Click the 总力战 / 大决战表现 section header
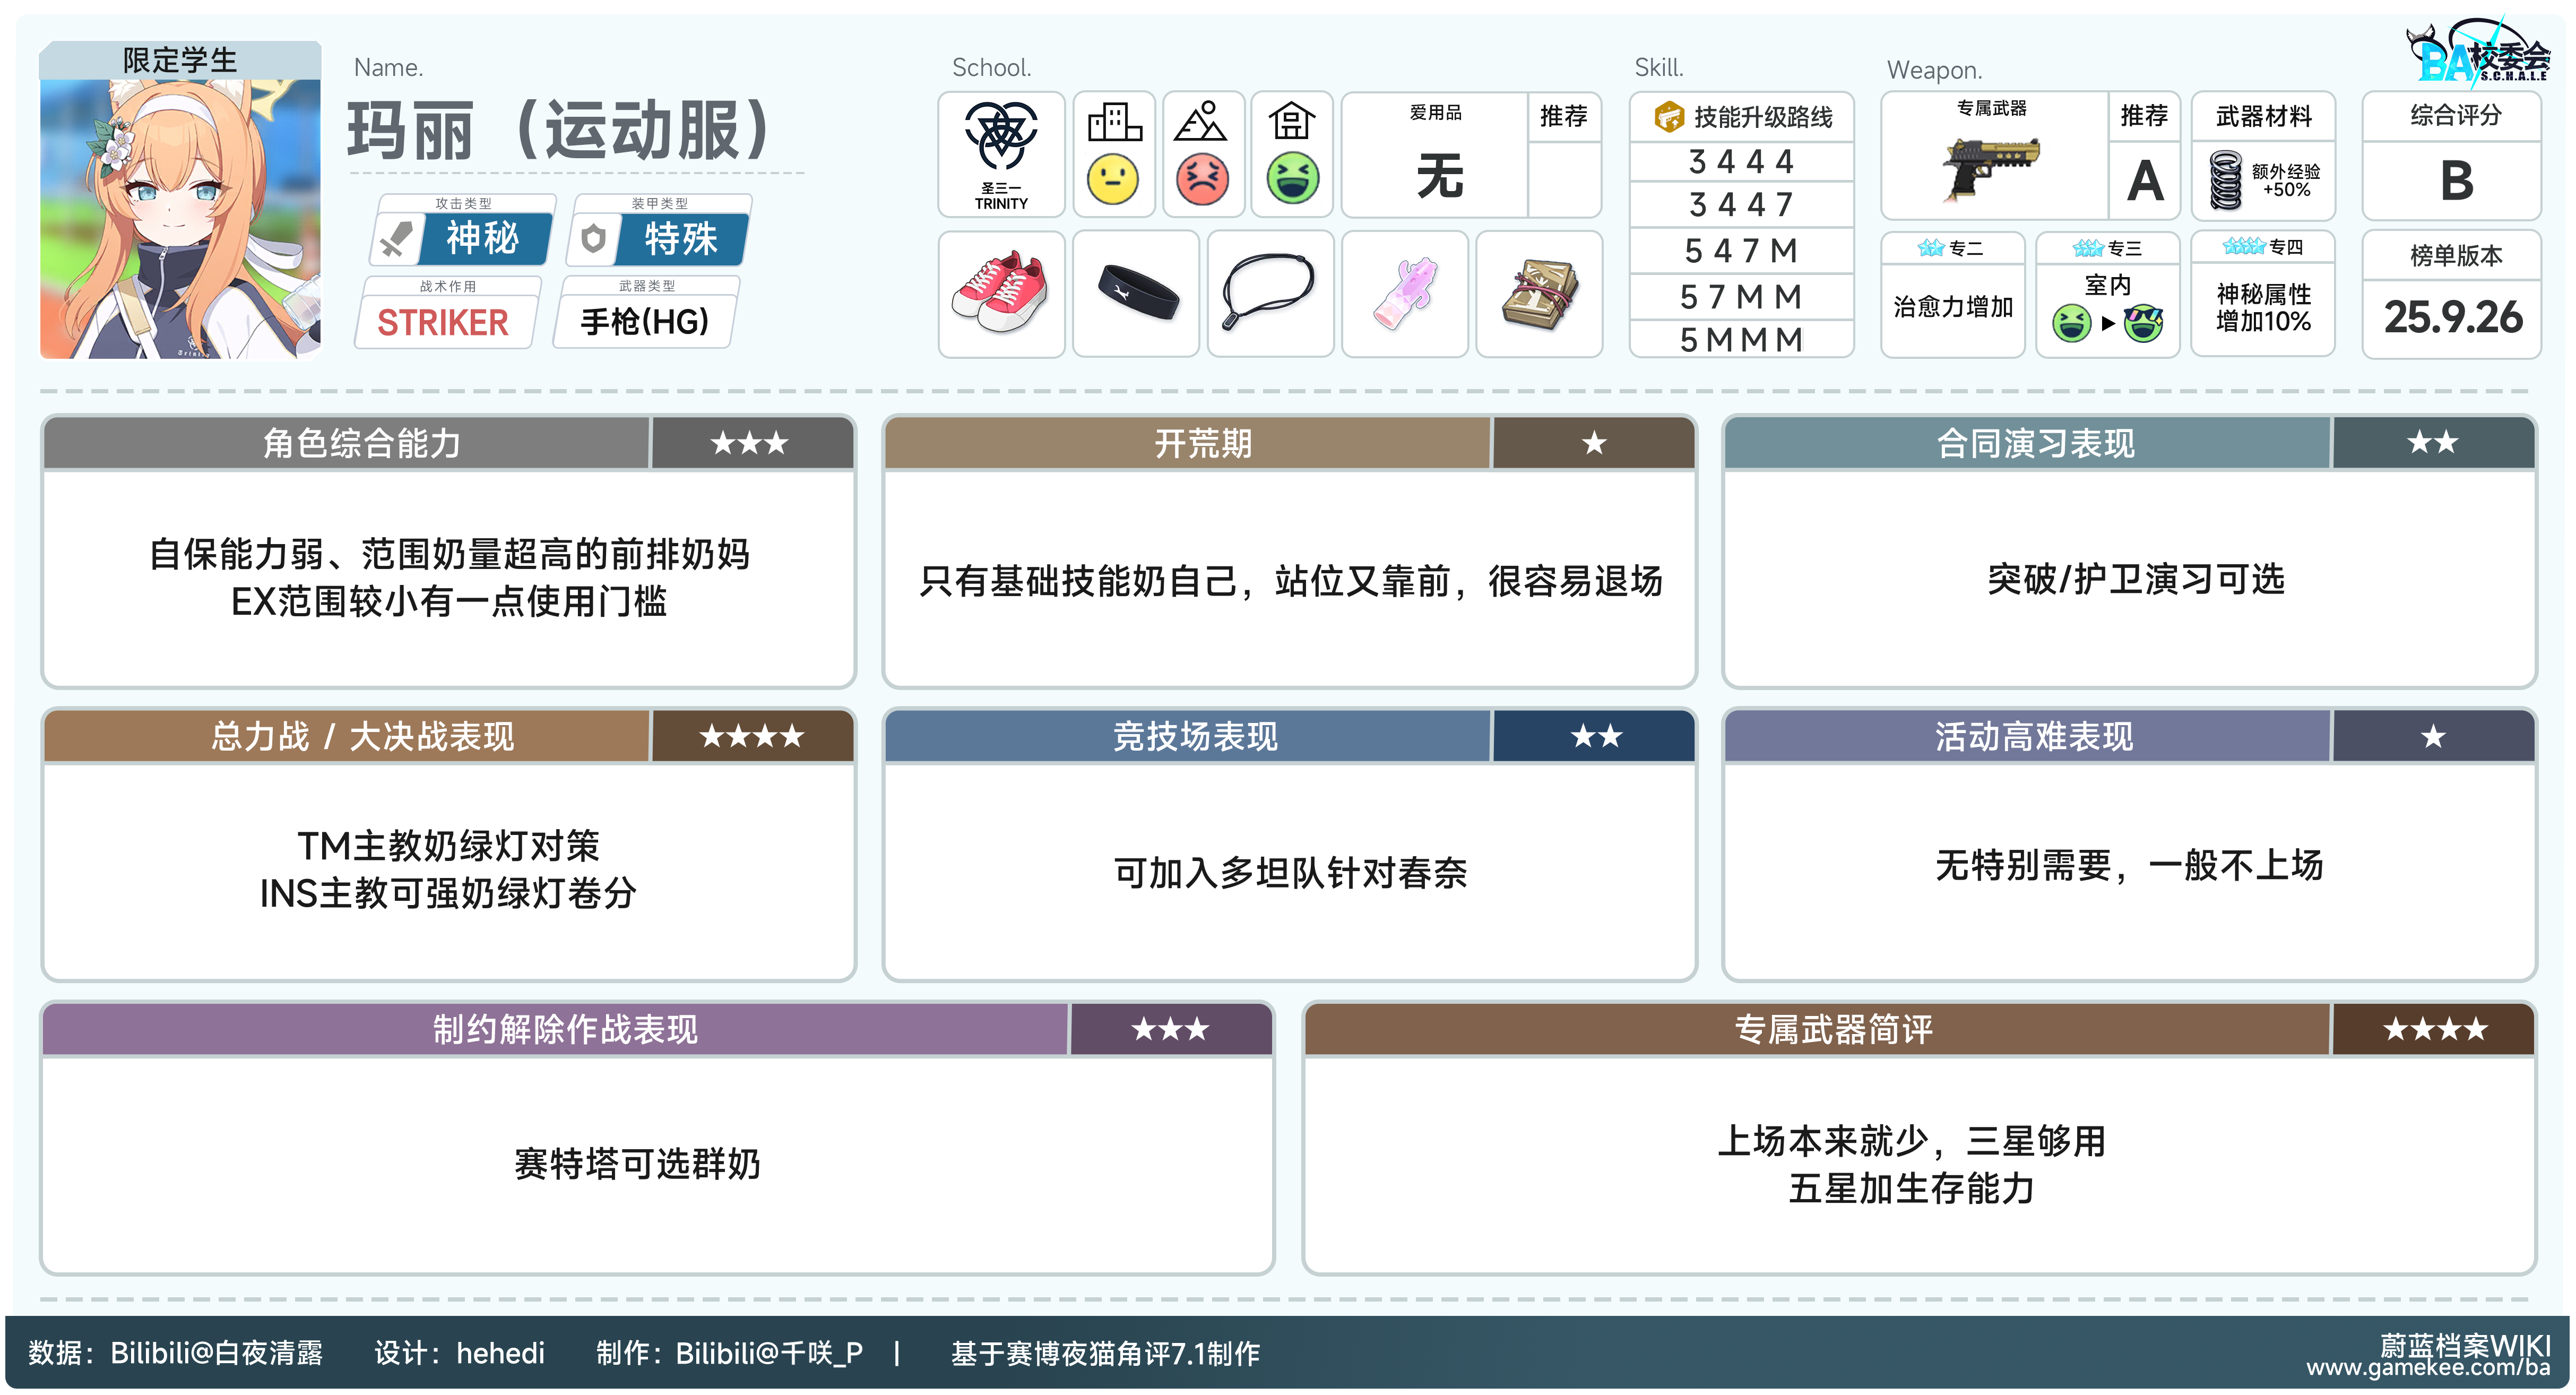 [362, 737]
